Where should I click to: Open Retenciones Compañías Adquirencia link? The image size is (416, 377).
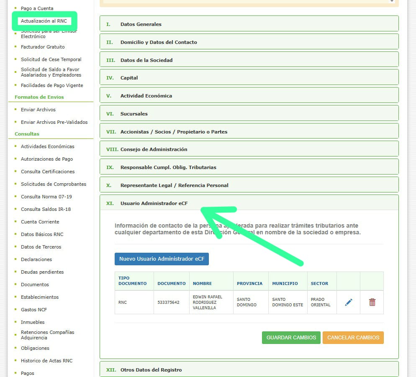[47, 335]
